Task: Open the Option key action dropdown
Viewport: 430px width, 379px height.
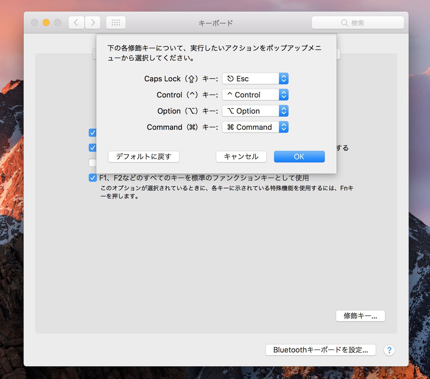Action: click(x=251, y=111)
